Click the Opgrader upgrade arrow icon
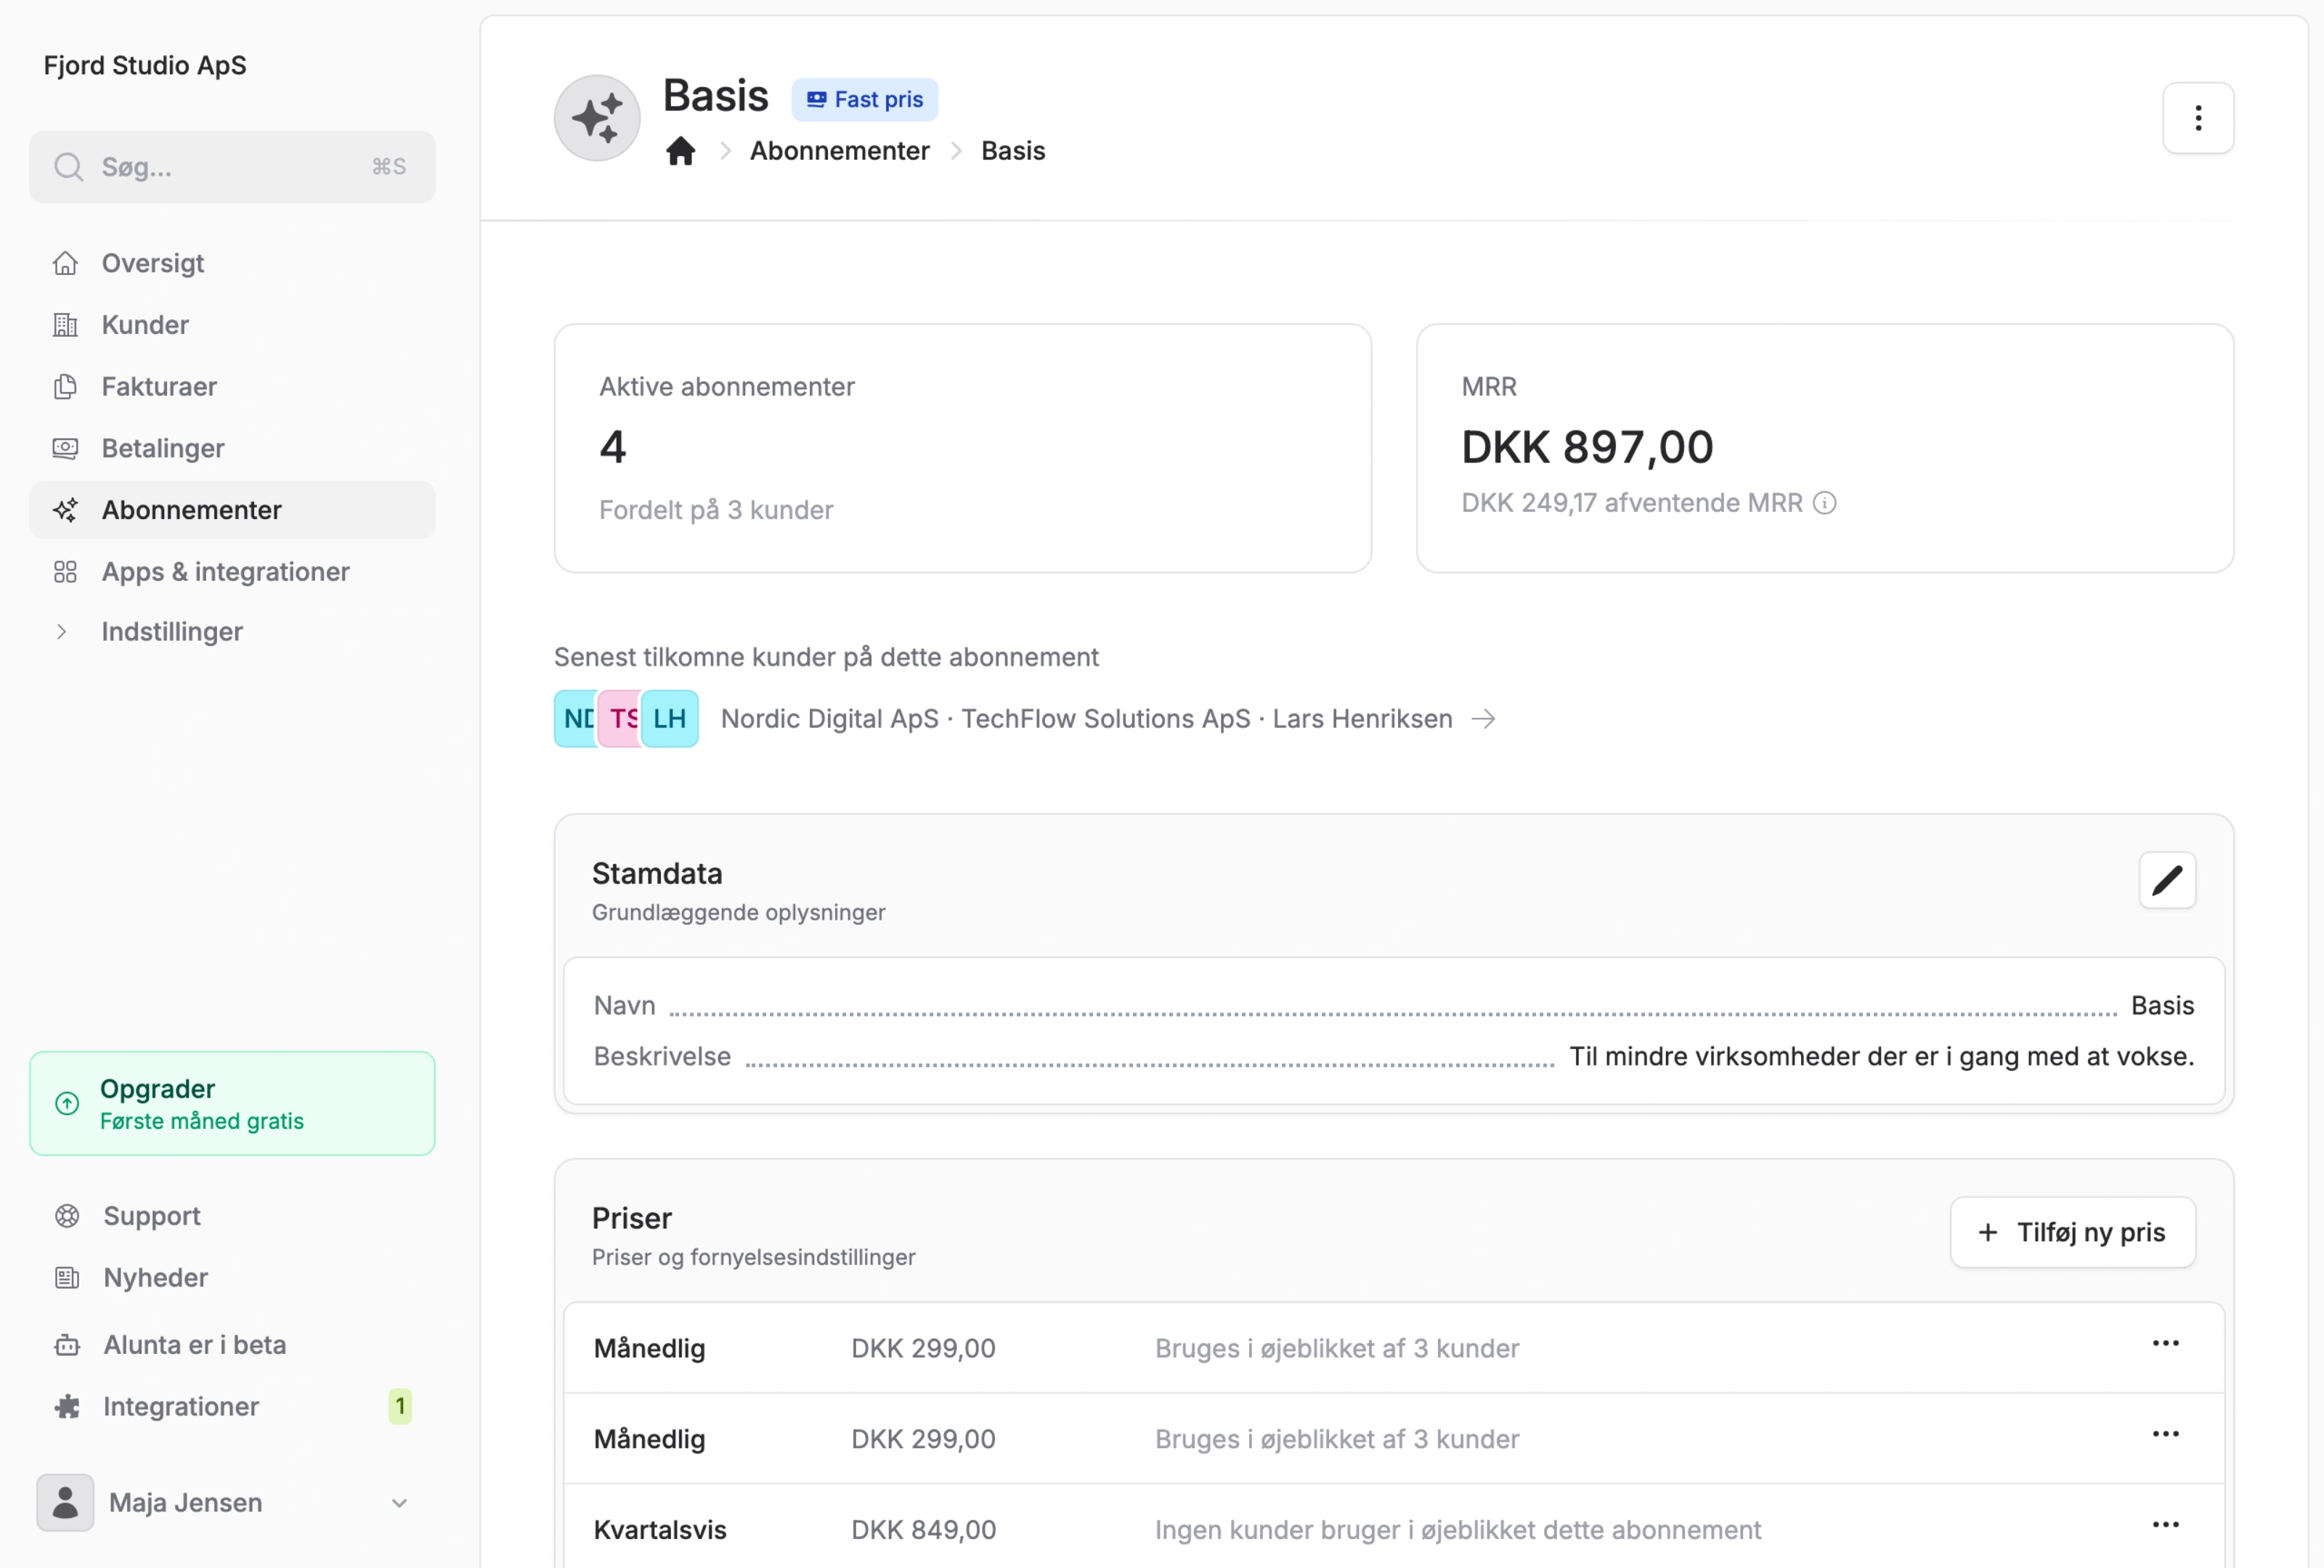 point(67,1103)
